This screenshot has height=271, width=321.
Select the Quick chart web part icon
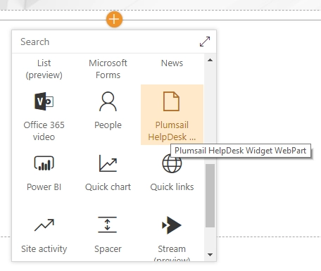[108, 163]
